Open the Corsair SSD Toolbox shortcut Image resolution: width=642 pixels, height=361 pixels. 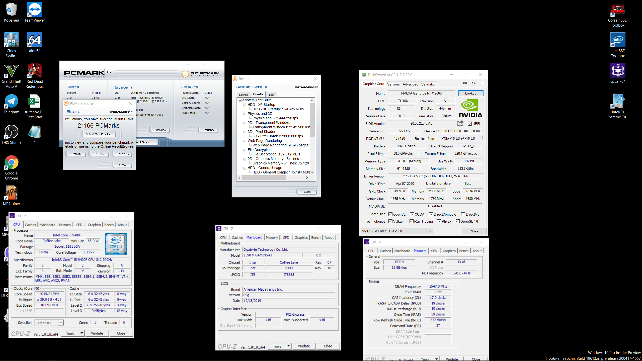click(618, 15)
